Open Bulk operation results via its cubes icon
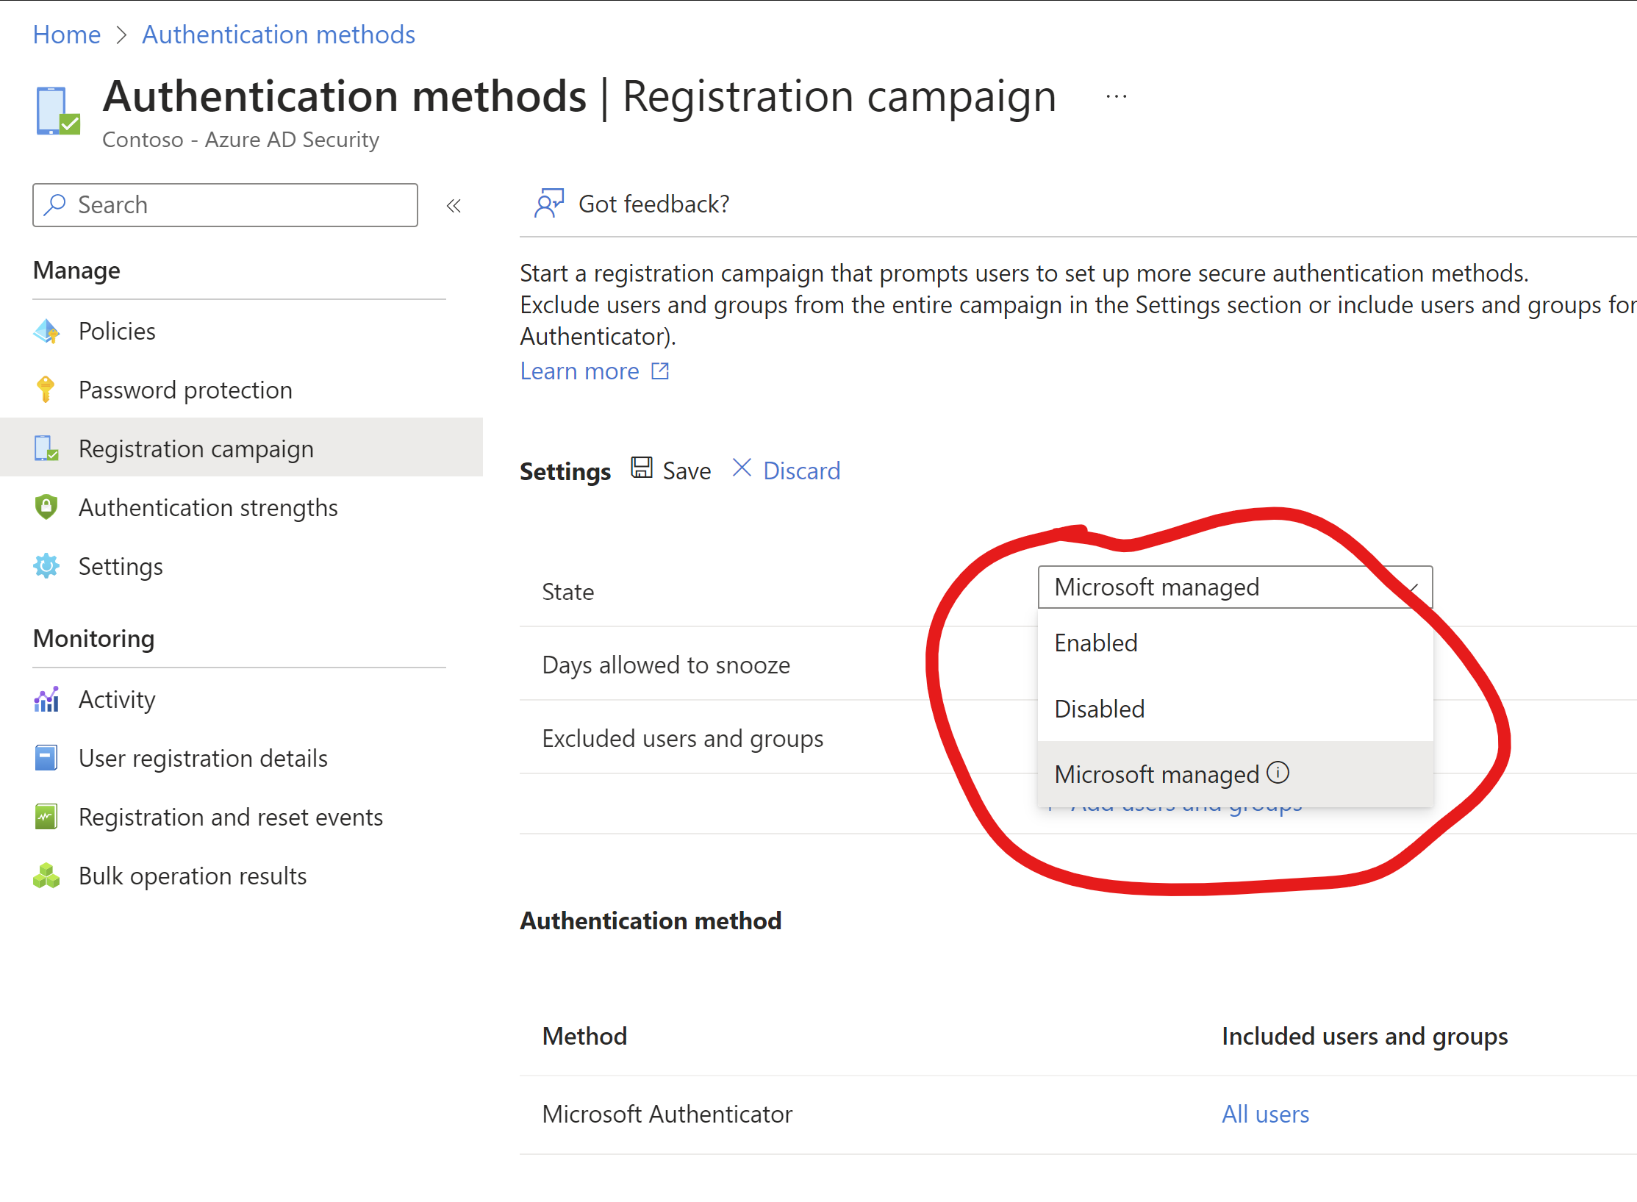Screen dimensions: 1637x1202 pyautogui.click(x=46, y=876)
